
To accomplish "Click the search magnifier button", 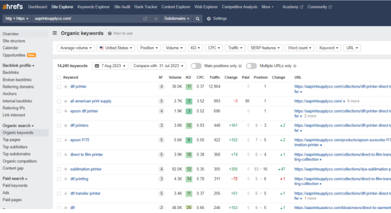I will coord(198,18).
